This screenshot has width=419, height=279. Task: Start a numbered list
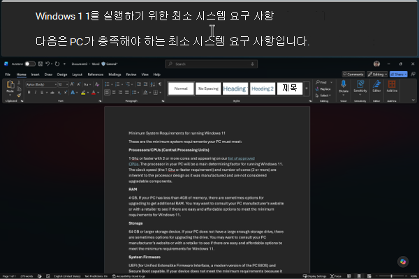click(117, 84)
